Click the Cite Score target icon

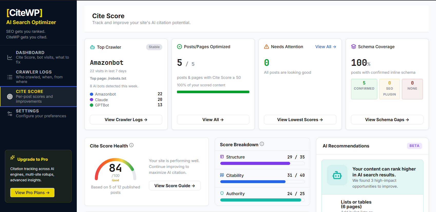point(10,97)
